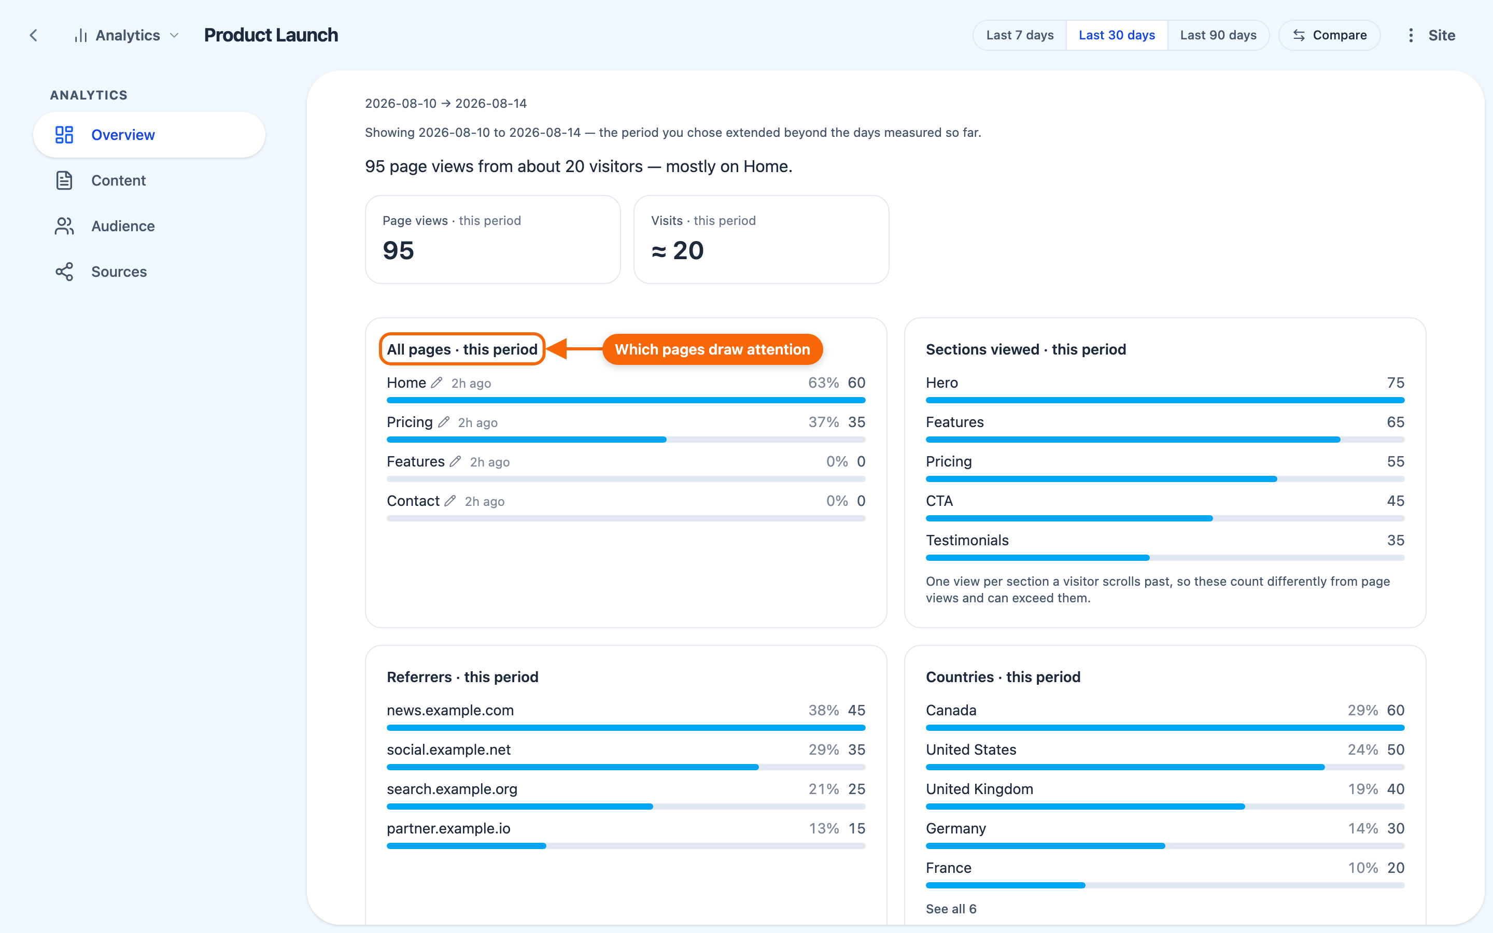Click the Sources share icon
1493x933 pixels.
(x=64, y=272)
